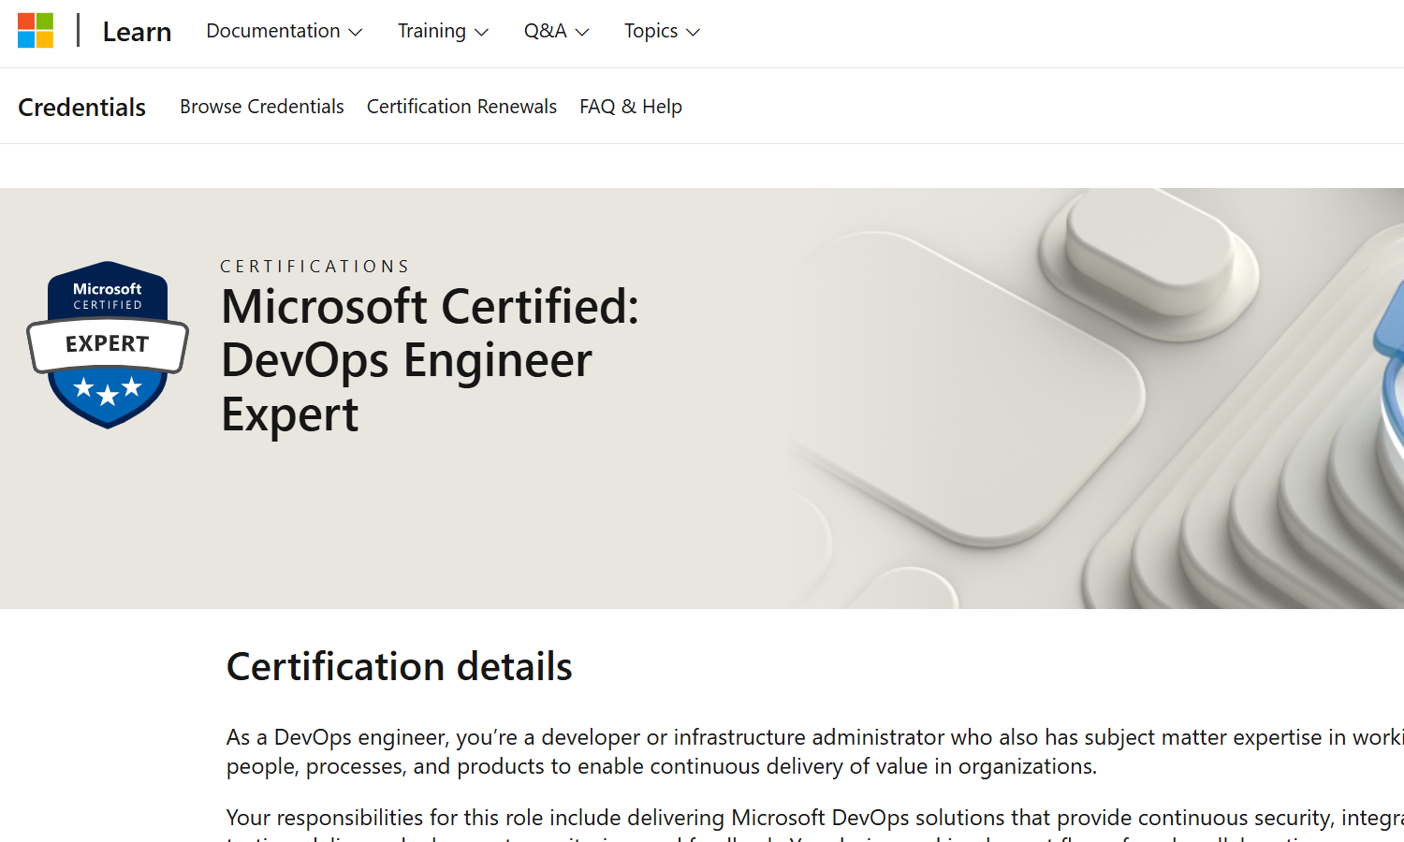Open the Documentation menu

point(273,31)
